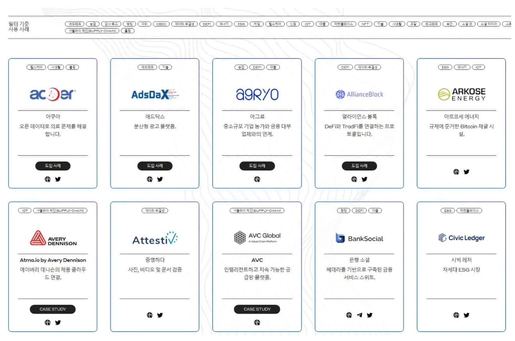The image size is (515, 341).
Task: Click the ESG tag on the 아르코세 에너지 card
Action: pyautogui.click(x=445, y=67)
